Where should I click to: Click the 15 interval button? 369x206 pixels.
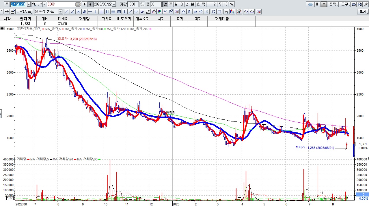226,4
